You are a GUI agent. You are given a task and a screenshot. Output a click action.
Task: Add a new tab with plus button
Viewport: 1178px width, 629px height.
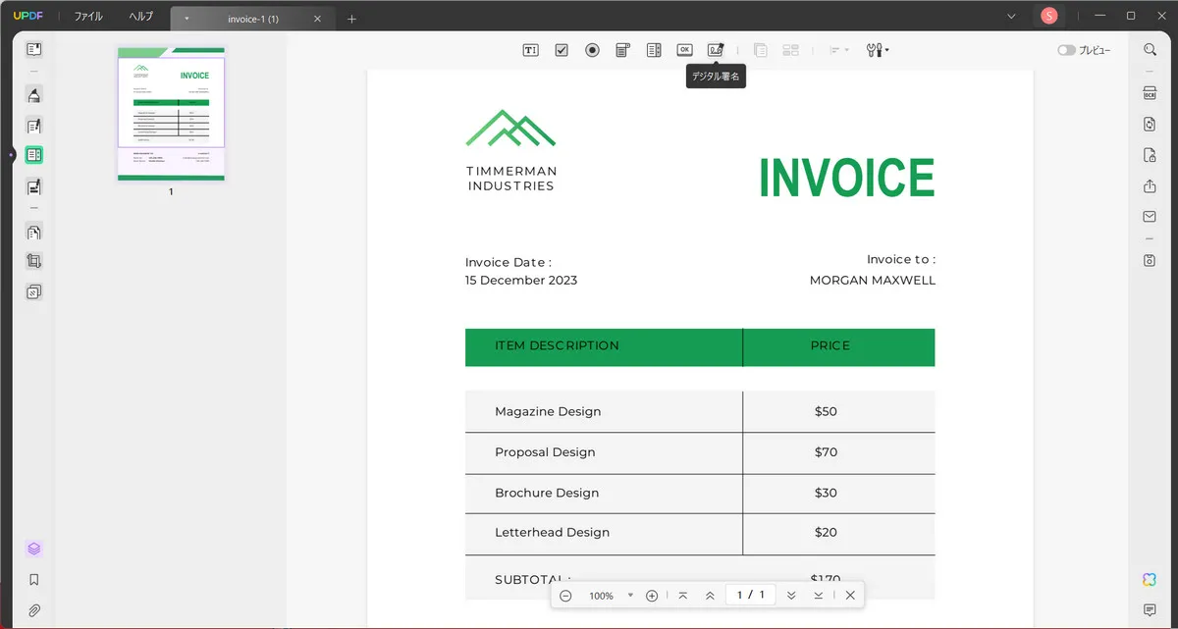click(351, 19)
